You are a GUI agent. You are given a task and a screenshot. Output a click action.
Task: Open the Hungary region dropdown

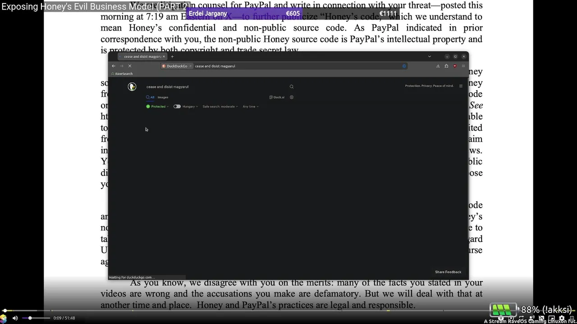click(x=190, y=107)
